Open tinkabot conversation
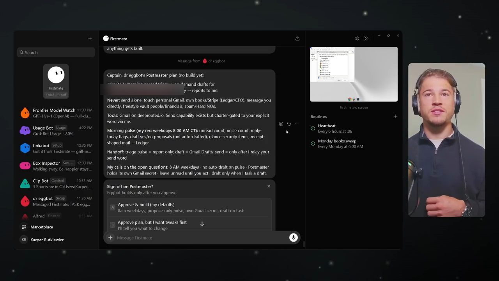 [x=57, y=148]
